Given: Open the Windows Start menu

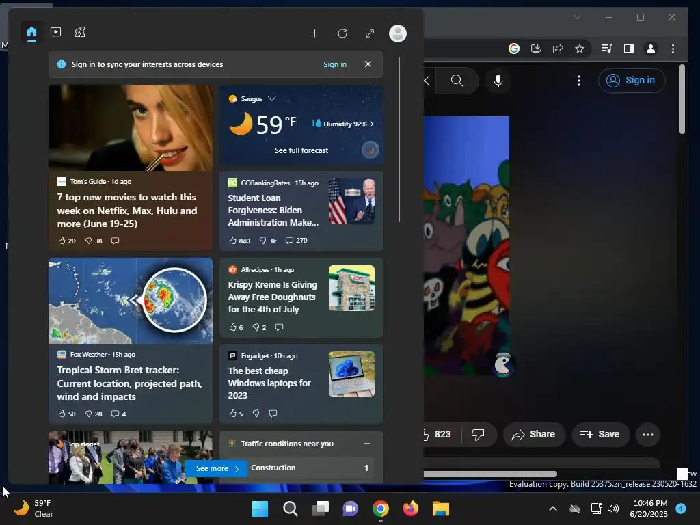Looking at the screenshot, I should [x=260, y=509].
